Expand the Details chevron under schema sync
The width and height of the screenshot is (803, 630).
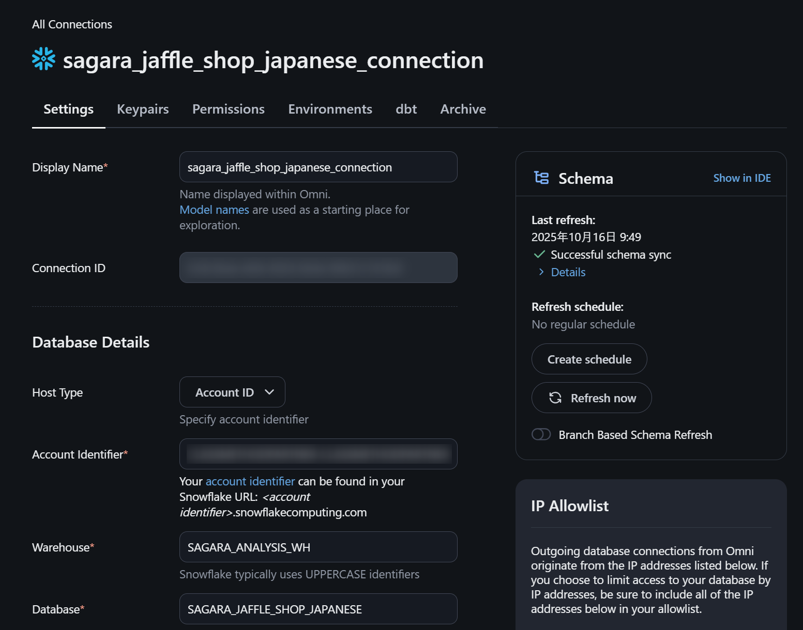(x=541, y=272)
